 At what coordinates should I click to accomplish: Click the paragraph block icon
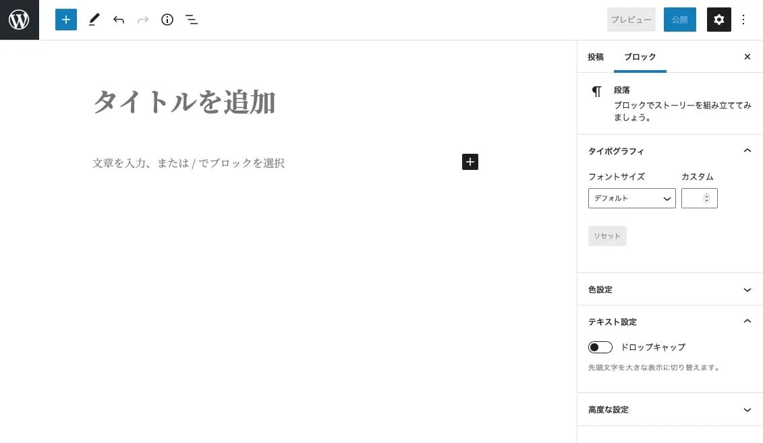point(596,92)
